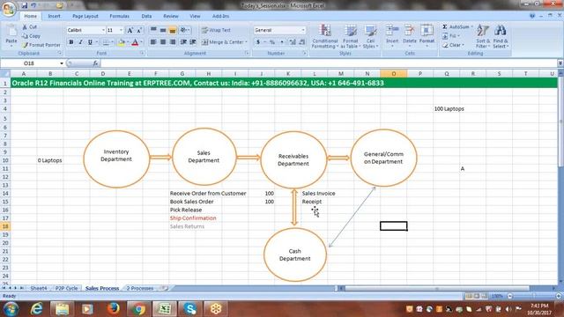This screenshot has width=564, height=317.
Task: Apply fill color bucket
Action: (x=122, y=42)
